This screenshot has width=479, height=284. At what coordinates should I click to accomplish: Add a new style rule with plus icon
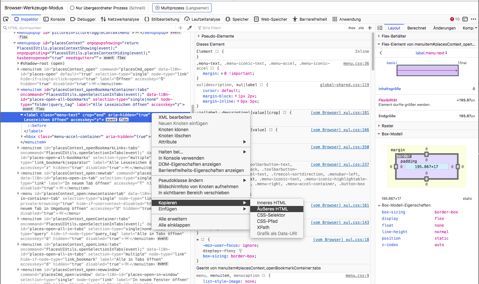pyautogui.click(x=370, y=28)
